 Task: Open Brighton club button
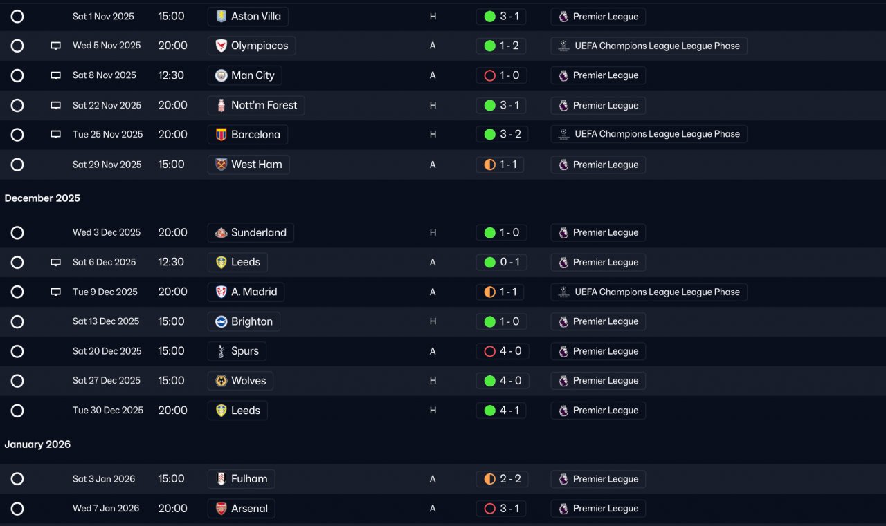[244, 321]
